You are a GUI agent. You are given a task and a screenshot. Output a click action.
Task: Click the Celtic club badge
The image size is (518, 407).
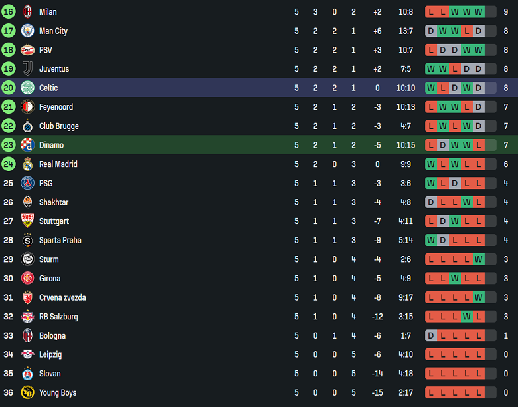pyautogui.click(x=27, y=88)
